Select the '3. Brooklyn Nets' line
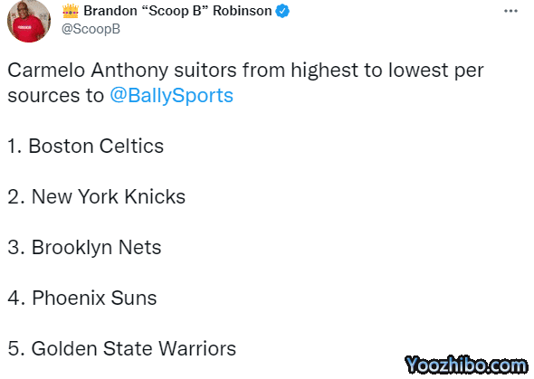 pos(84,247)
